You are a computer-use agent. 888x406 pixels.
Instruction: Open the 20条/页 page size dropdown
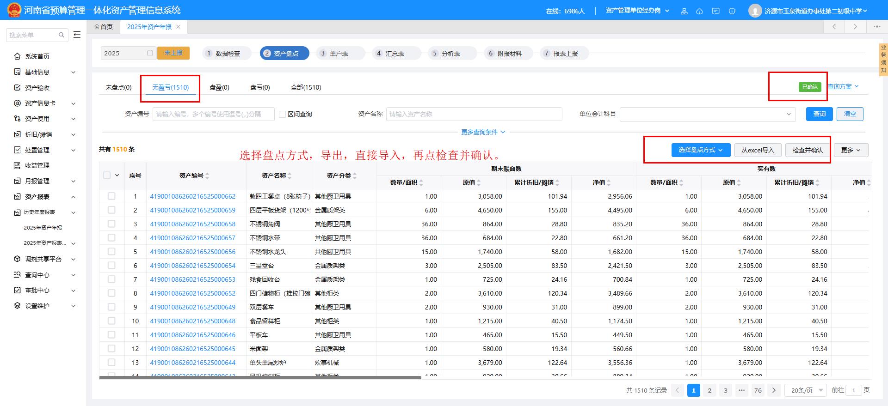806,390
